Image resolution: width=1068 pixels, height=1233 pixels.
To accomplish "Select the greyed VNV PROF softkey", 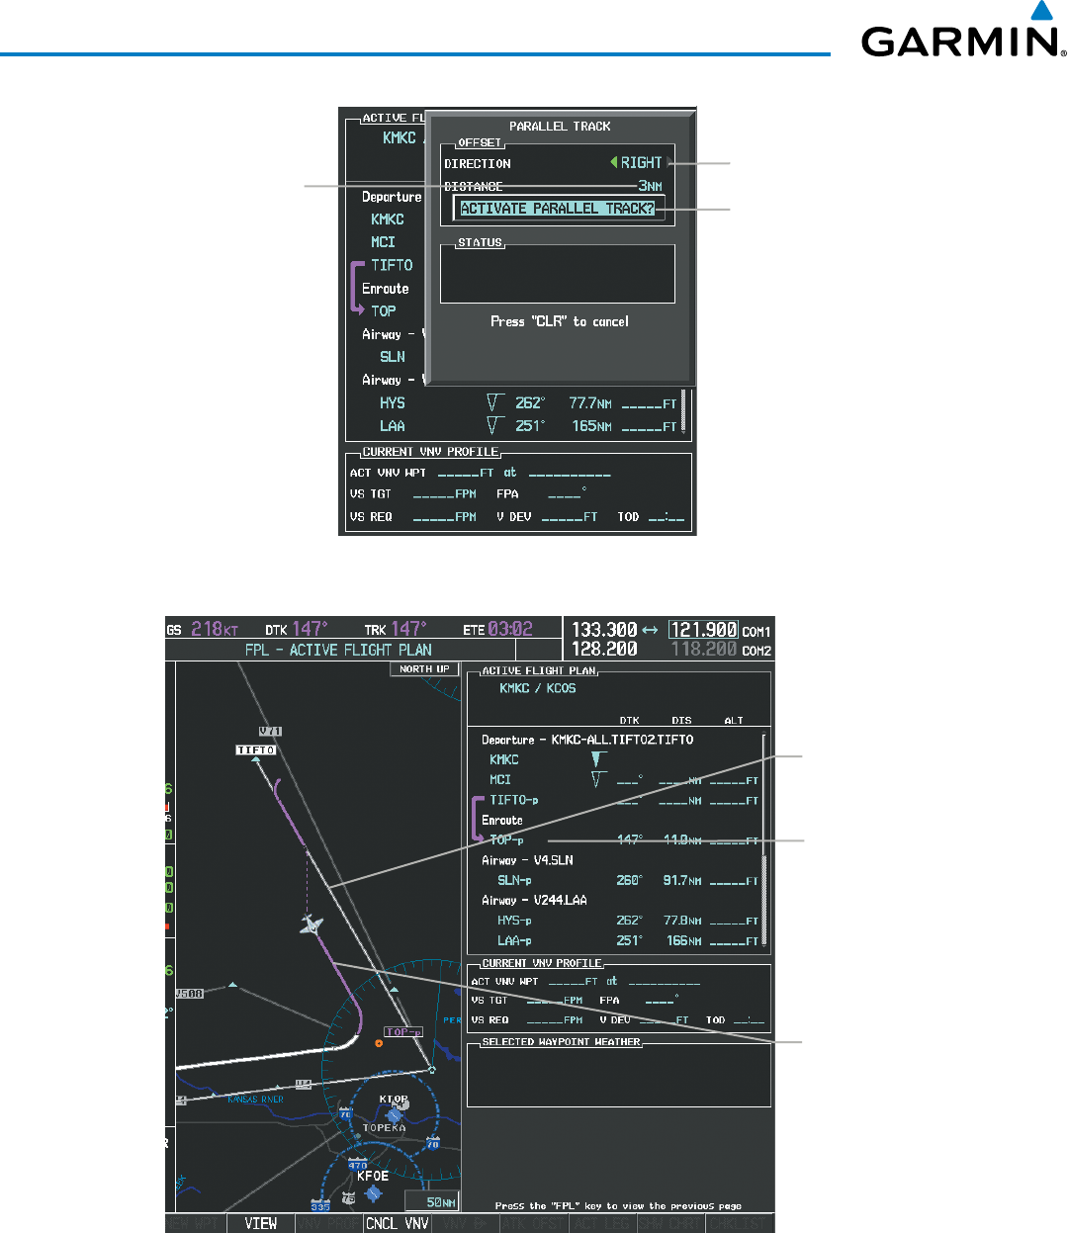I will click(328, 1223).
